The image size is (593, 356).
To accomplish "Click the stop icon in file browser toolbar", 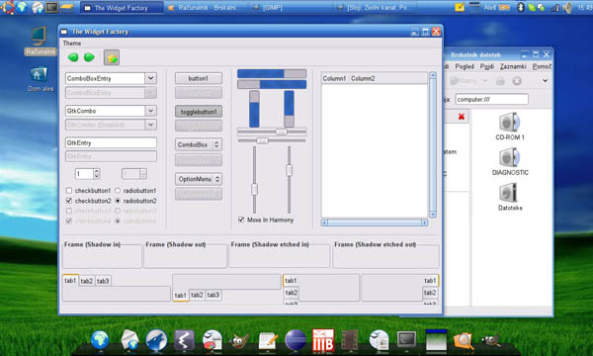I will [x=517, y=80].
